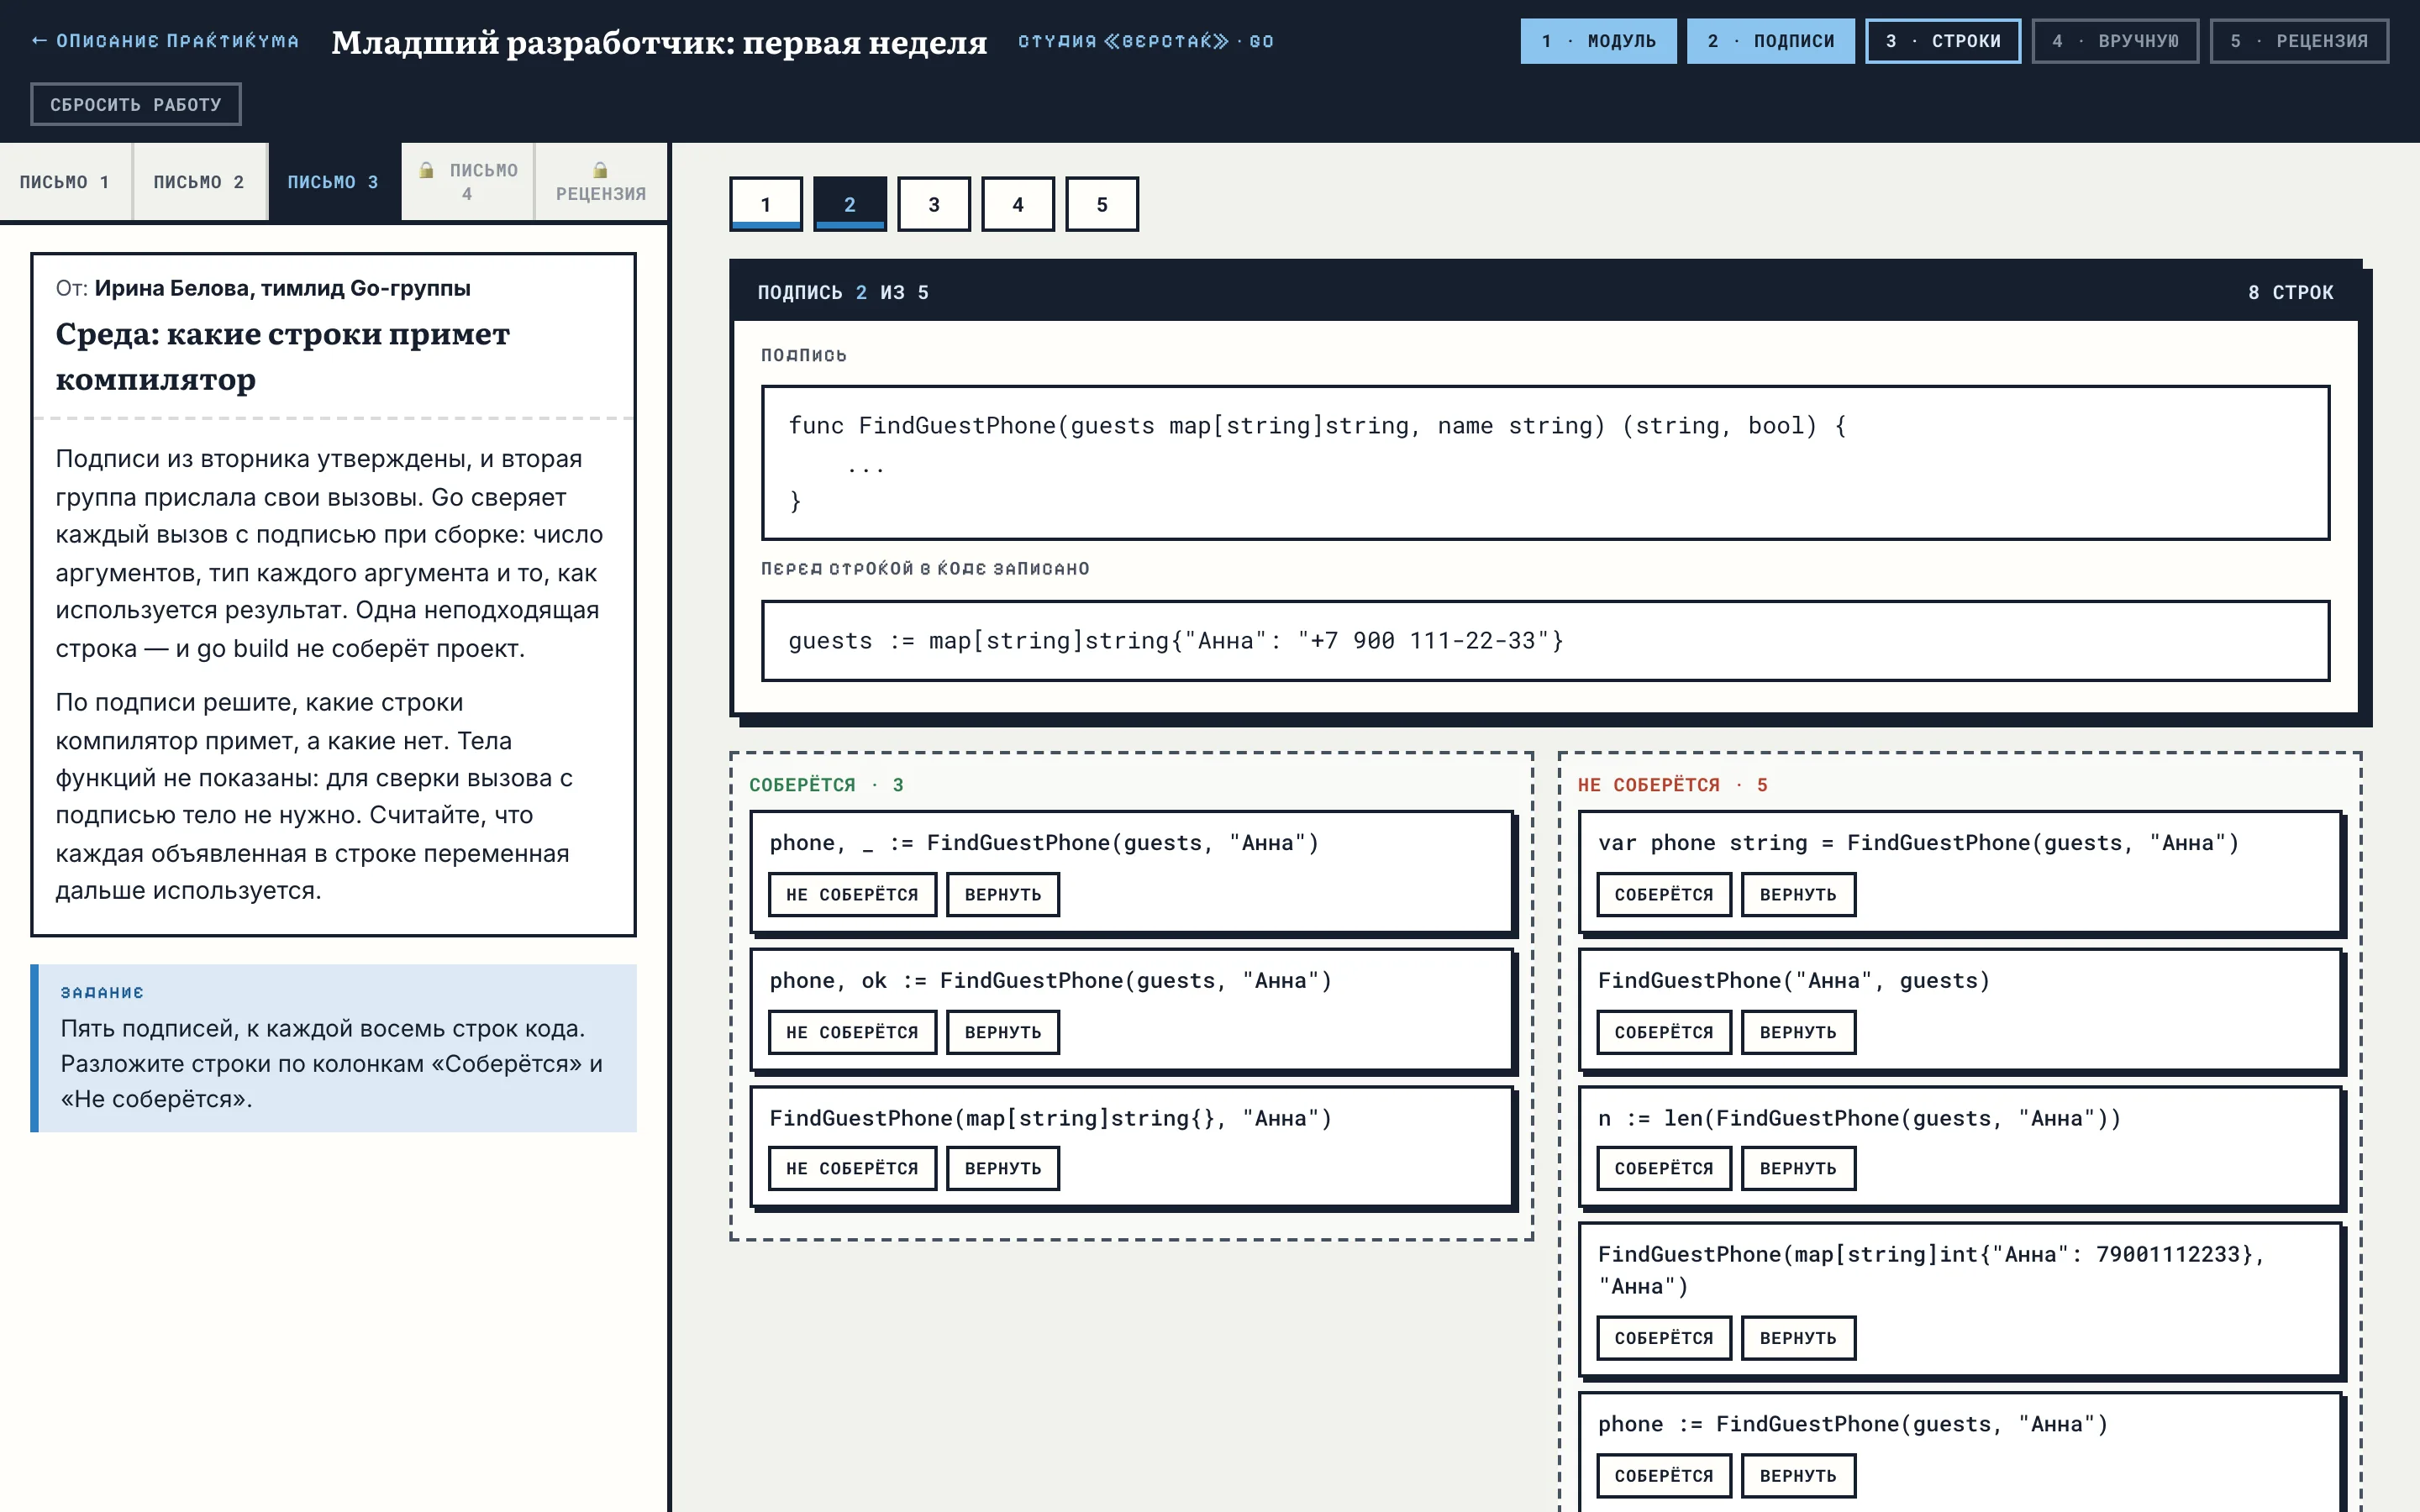The width and height of the screenshot is (2420, 1512).
Task: Go to signature page 1
Action: pos(766,204)
